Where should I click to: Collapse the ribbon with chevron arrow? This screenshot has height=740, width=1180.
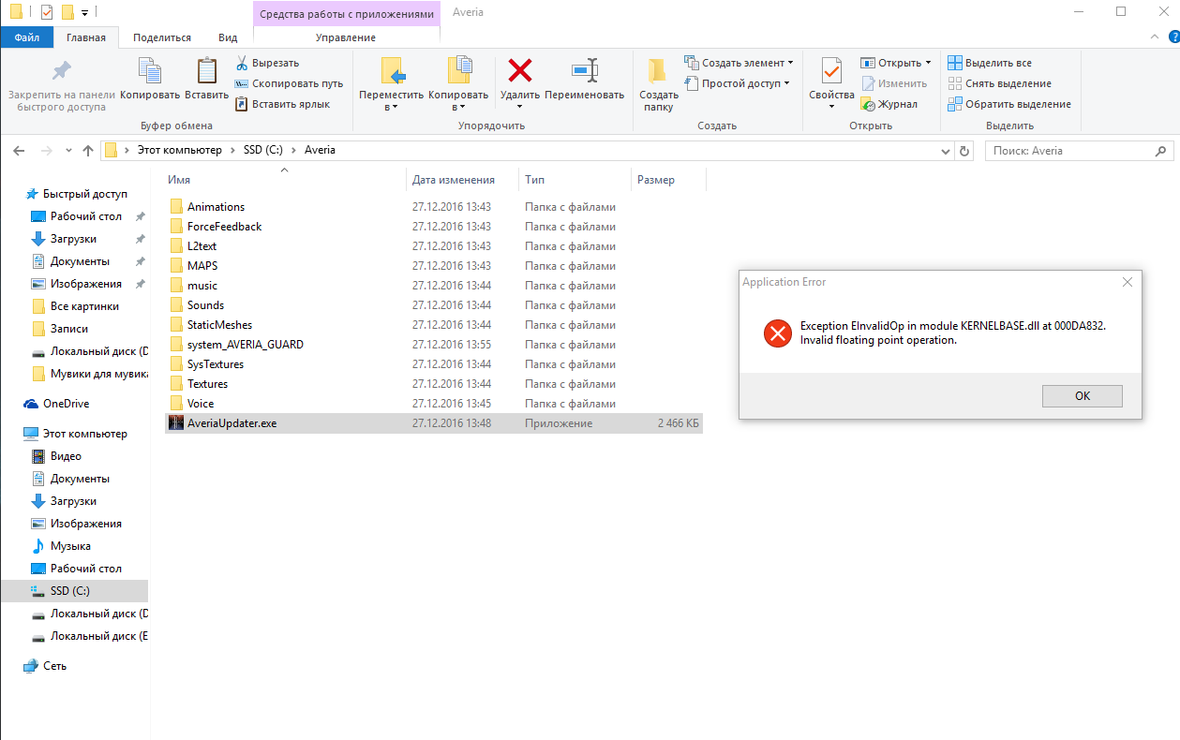1154,37
